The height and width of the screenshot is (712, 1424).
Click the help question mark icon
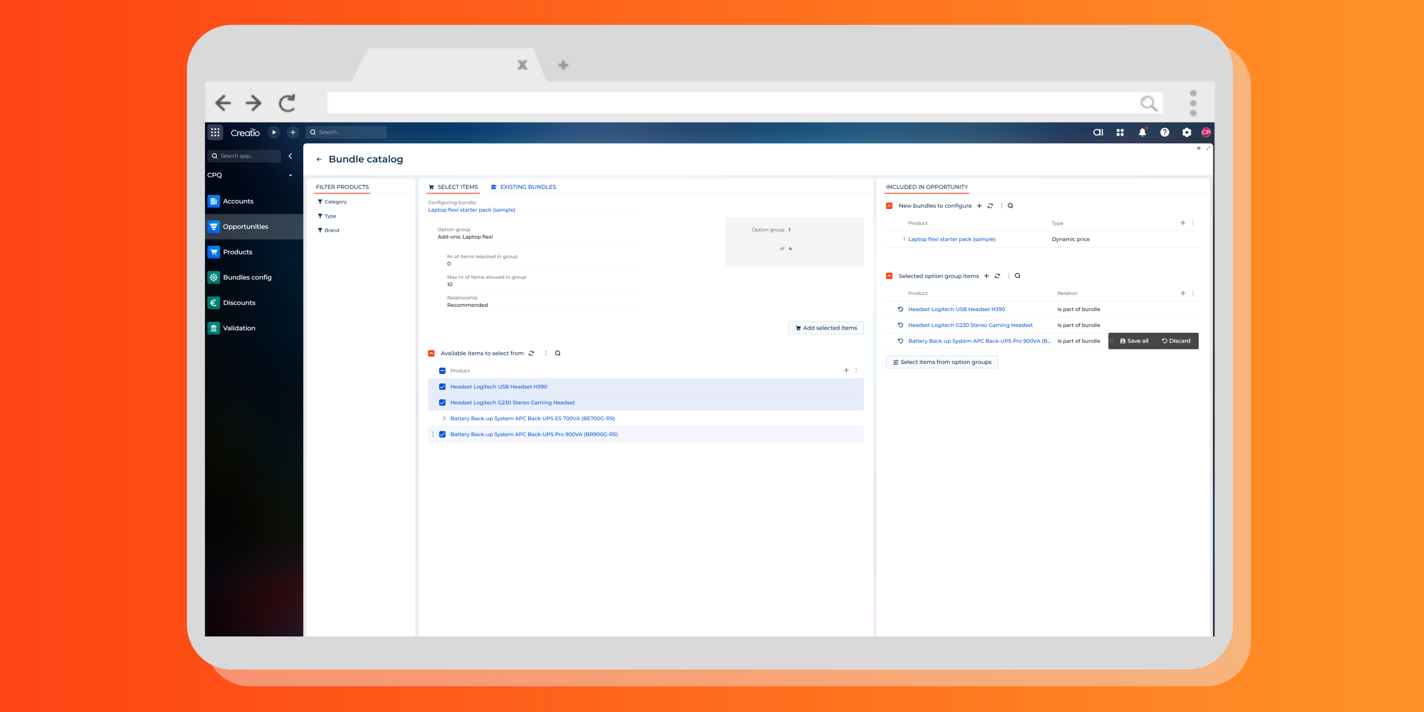click(x=1164, y=132)
